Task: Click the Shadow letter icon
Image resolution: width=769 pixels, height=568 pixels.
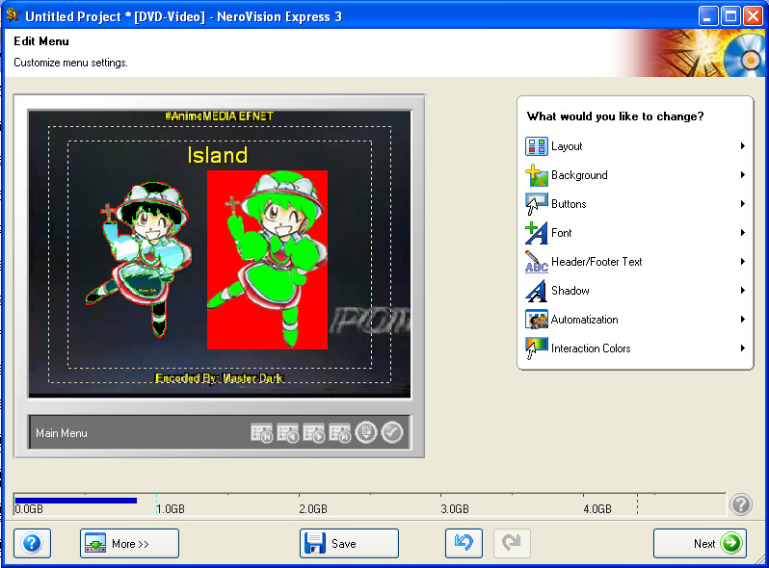Action: point(536,291)
